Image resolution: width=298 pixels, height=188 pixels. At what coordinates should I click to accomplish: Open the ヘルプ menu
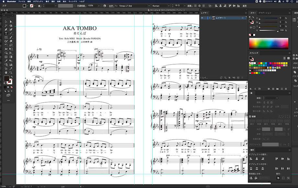tap(82, 1)
